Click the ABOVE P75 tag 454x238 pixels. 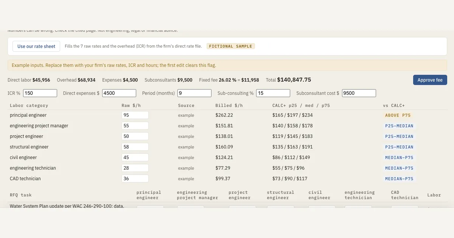398,115
